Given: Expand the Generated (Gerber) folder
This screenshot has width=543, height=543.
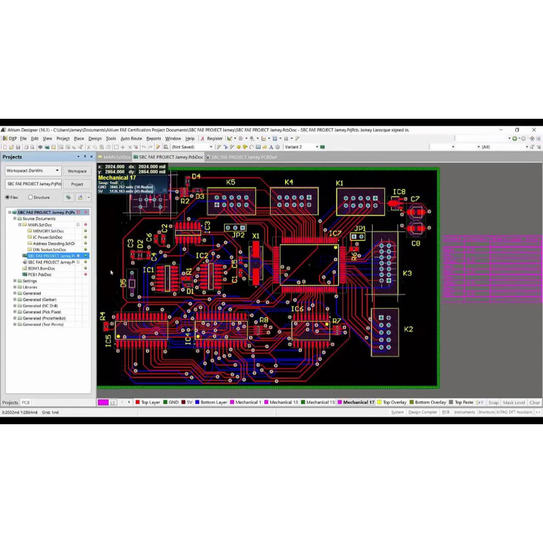Looking at the screenshot, I should coord(15,299).
